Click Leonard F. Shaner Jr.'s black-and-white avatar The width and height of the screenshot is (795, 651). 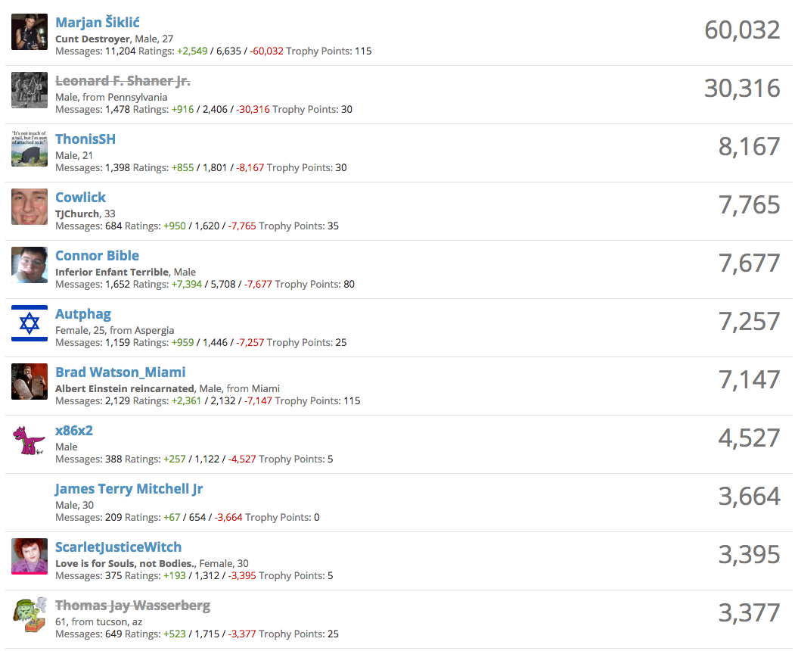(x=30, y=90)
